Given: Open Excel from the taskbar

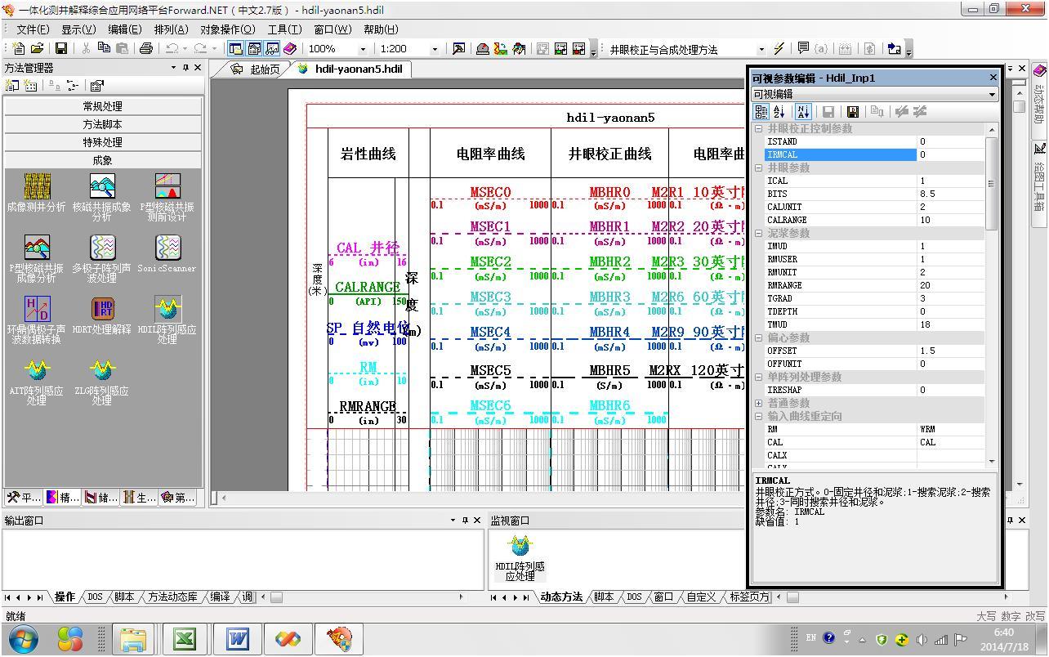Looking at the screenshot, I should [184, 638].
